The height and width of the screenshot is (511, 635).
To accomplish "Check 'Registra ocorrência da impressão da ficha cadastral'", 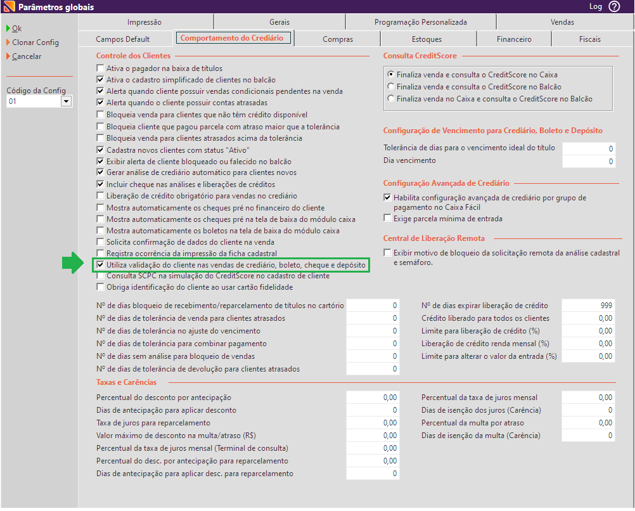I will 100,253.
